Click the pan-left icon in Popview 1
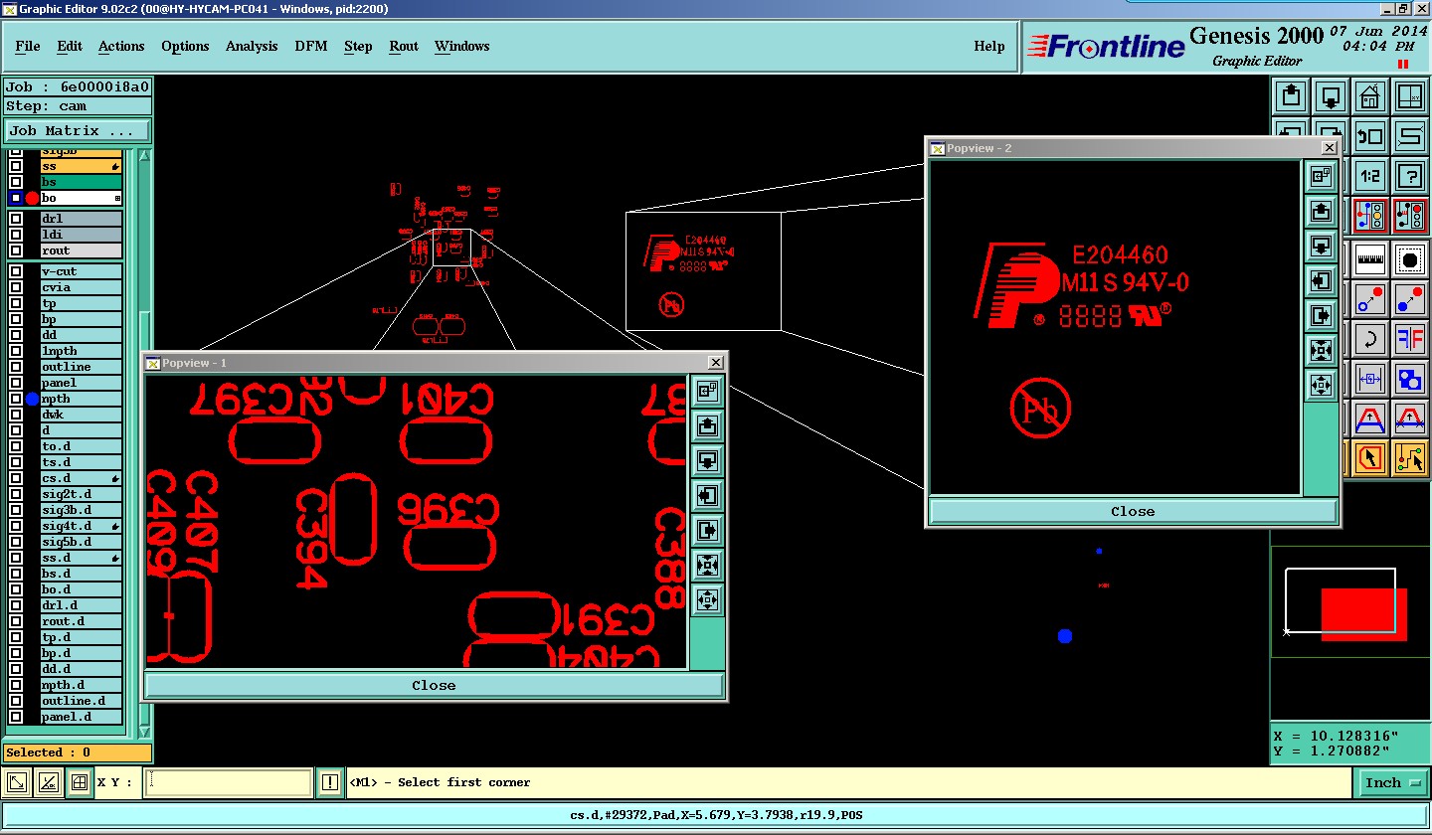1432x835 pixels. click(707, 496)
